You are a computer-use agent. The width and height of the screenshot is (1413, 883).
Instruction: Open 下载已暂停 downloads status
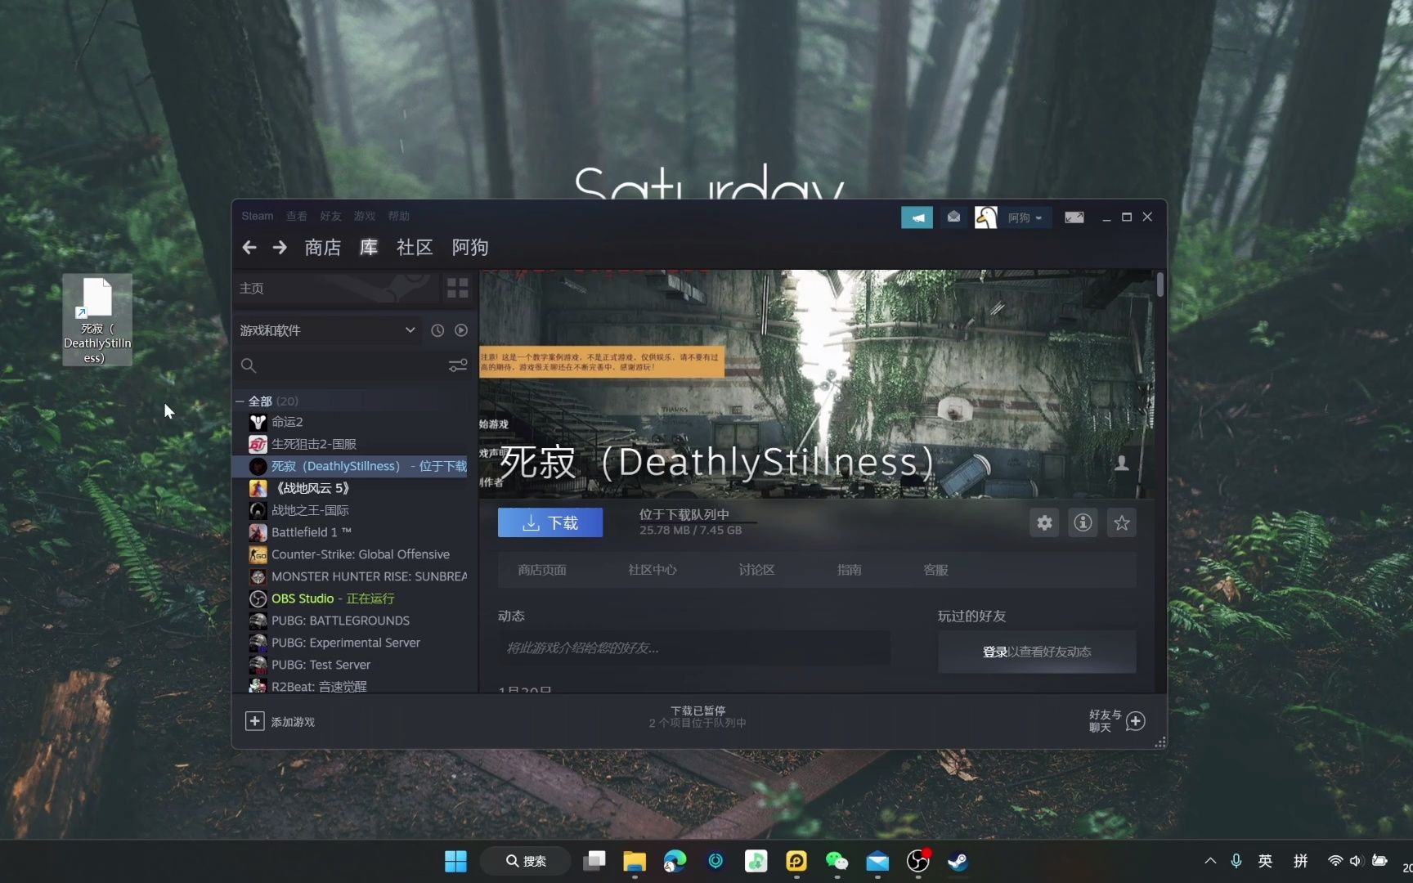(x=698, y=717)
